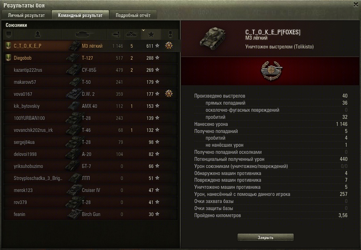This screenshot has width=361, height=250.
Task: Select feanin's Birch Gun row
Action: pyautogui.click(x=91, y=214)
